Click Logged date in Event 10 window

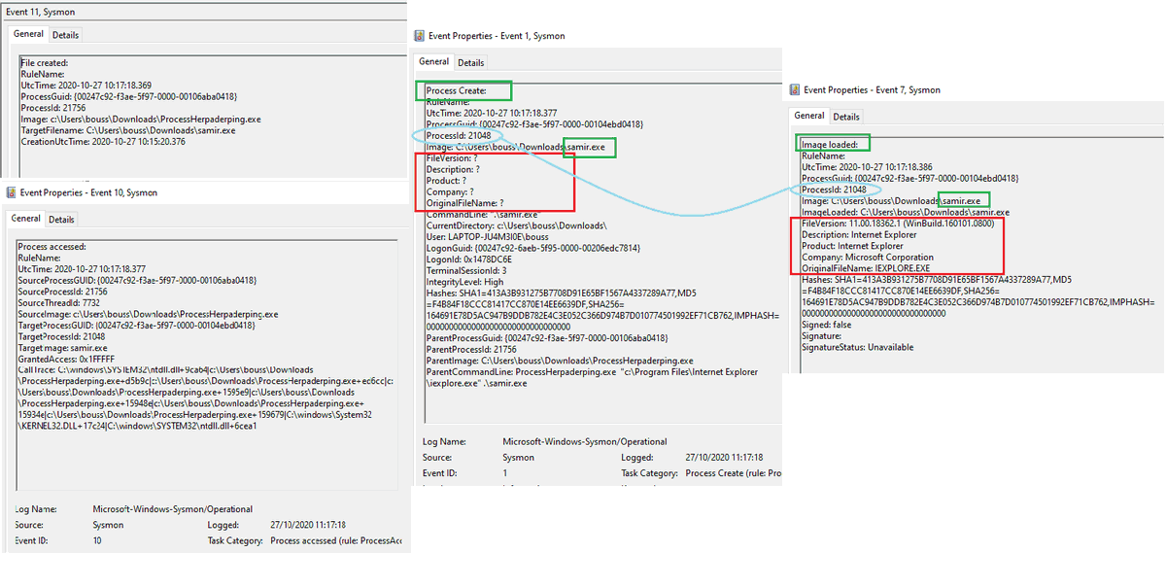(308, 525)
